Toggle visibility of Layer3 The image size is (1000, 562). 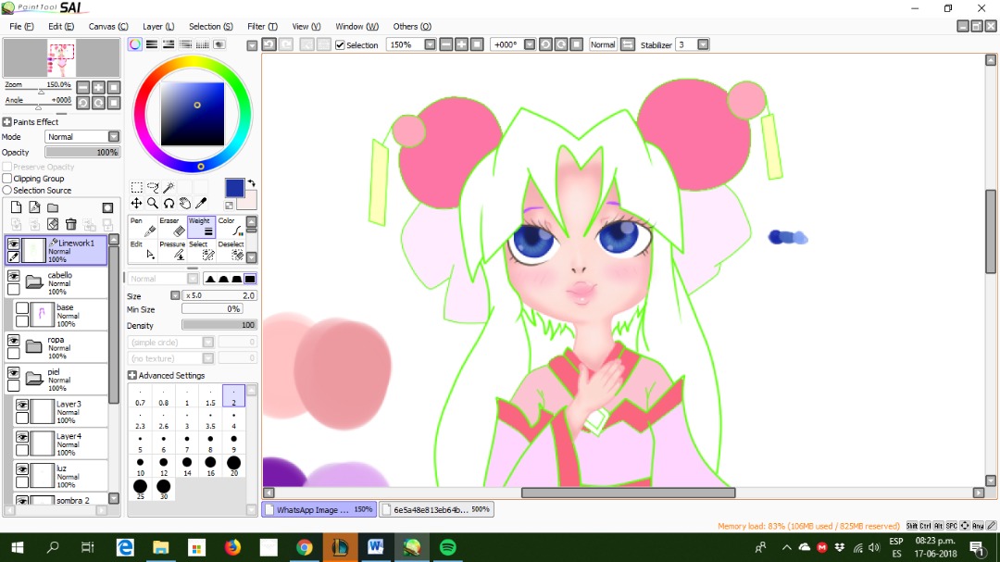[x=22, y=406]
